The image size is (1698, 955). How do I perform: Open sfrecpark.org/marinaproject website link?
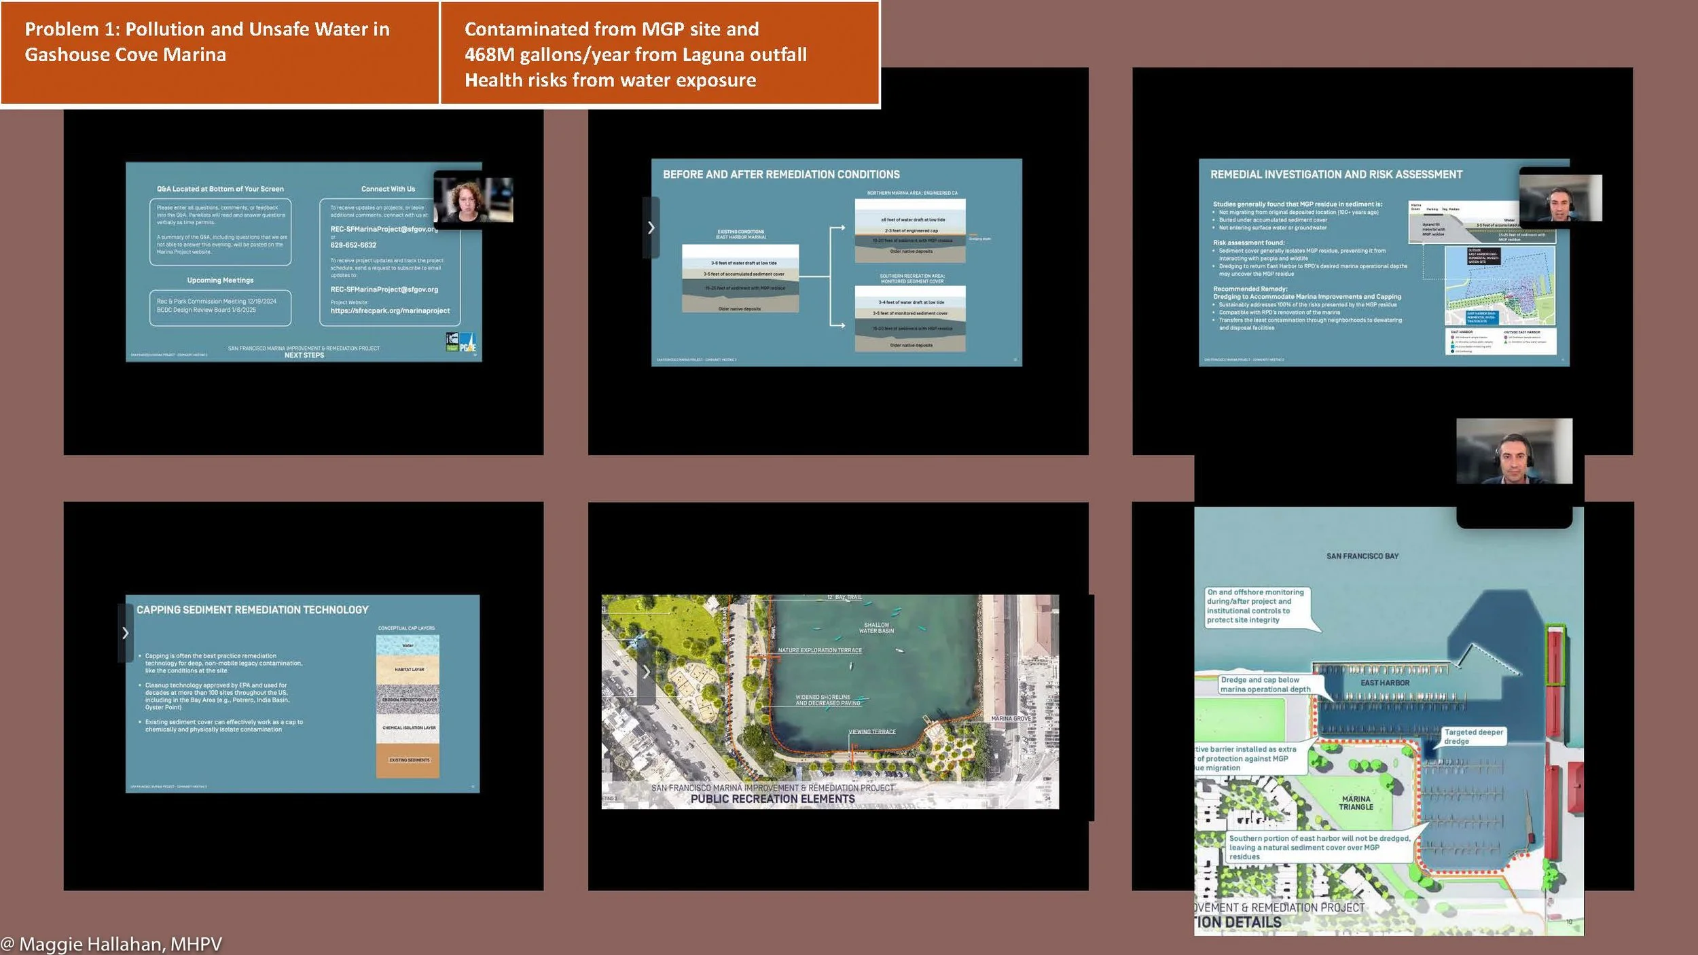(x=390, y=310)
